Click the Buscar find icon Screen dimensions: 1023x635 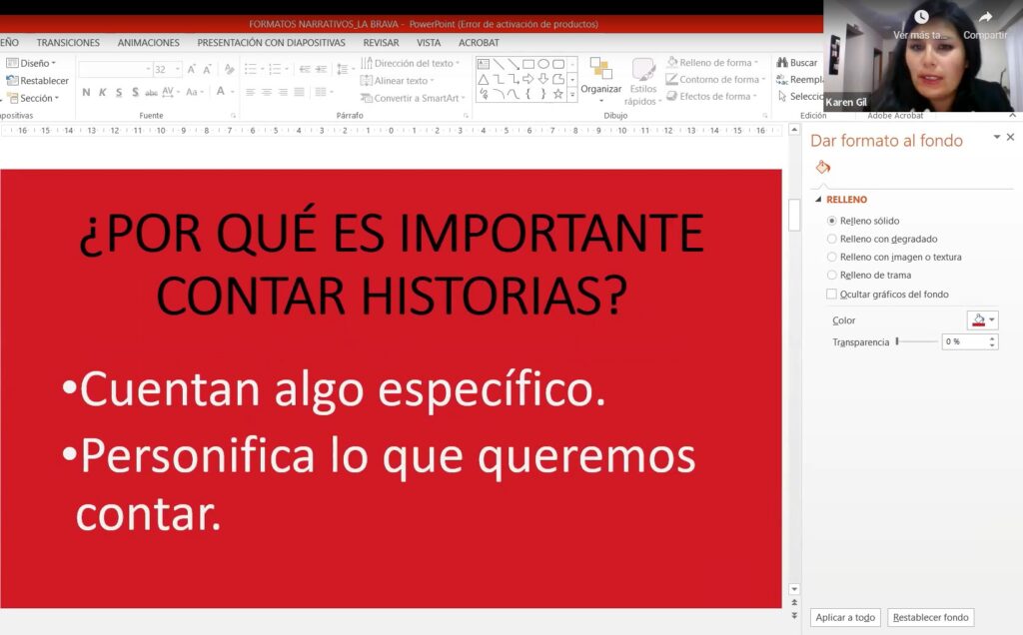point(781,63)
